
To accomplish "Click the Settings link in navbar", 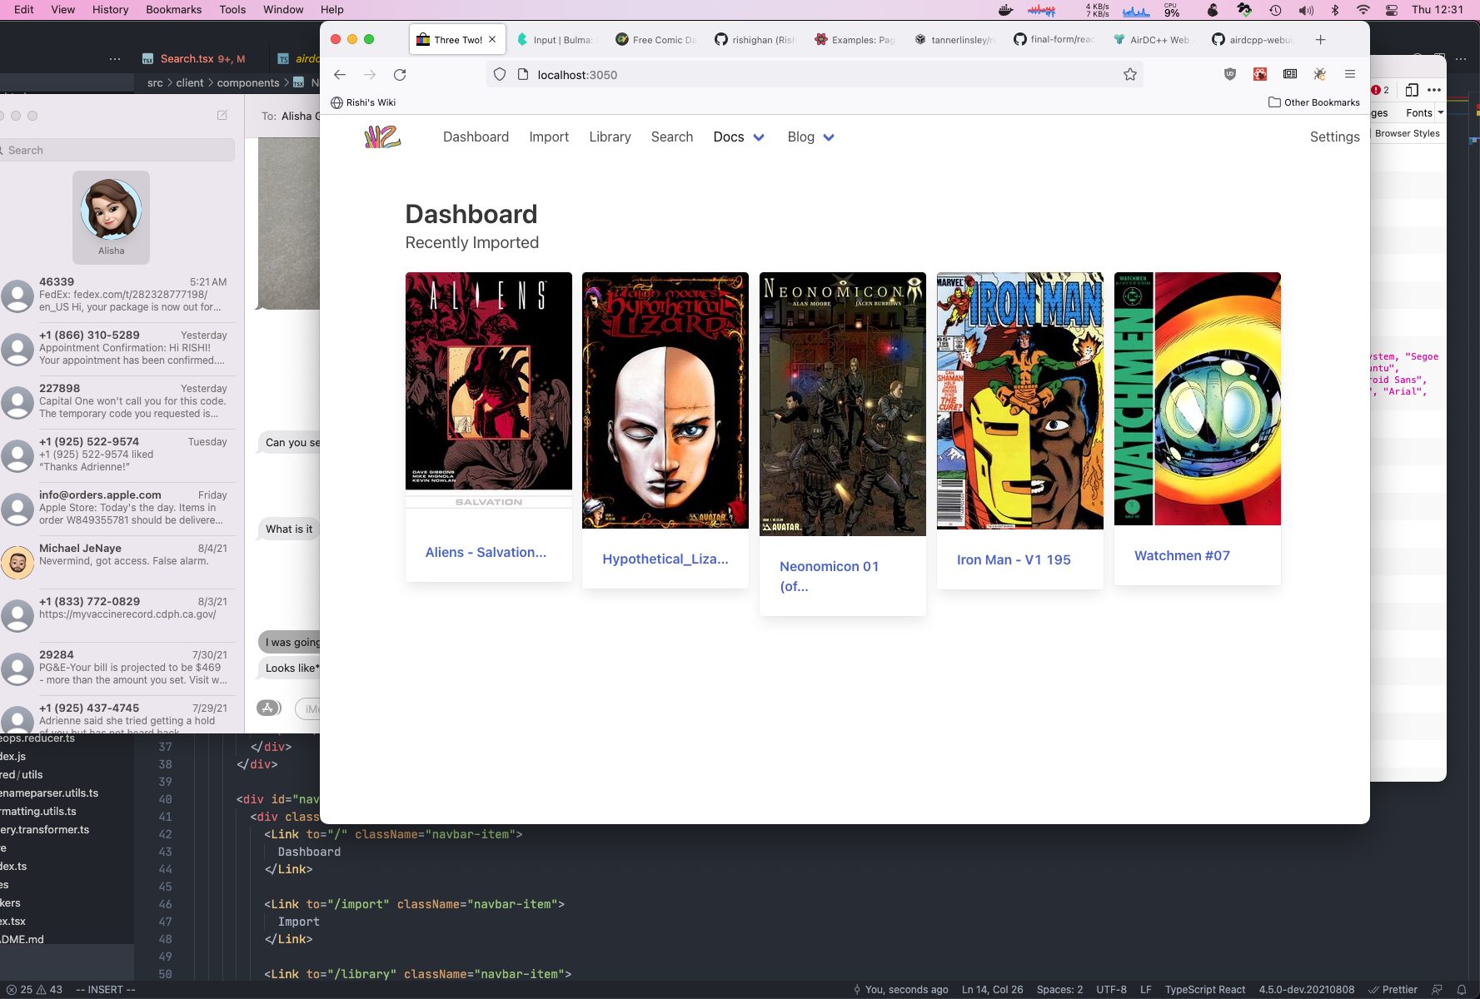I will pyautogui.click(x=1334, y=137).
